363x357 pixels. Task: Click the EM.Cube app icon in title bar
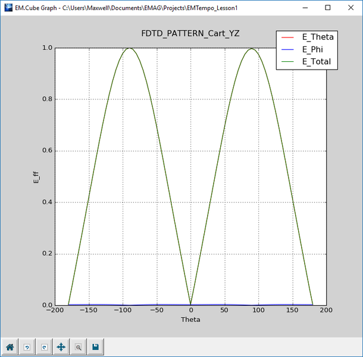[8, 8]
